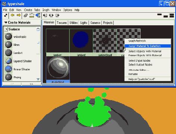176x134 pixels.
Task: Collapse the Create Materials dropdown
Action: 6,22
